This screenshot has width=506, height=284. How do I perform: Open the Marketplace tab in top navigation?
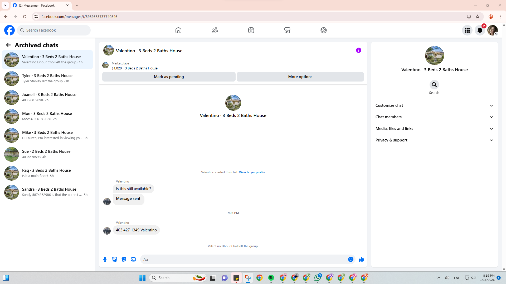(x=287, y=30)
